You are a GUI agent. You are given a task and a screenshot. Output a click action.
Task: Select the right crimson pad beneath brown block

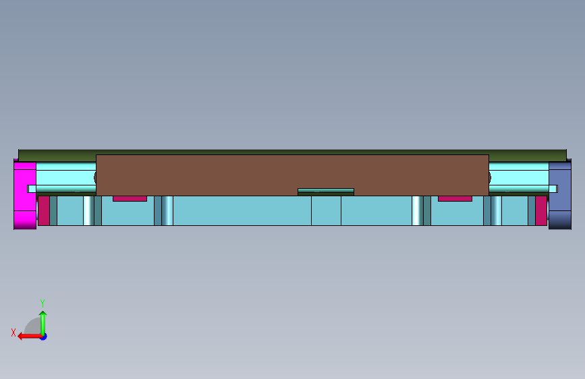455,199
